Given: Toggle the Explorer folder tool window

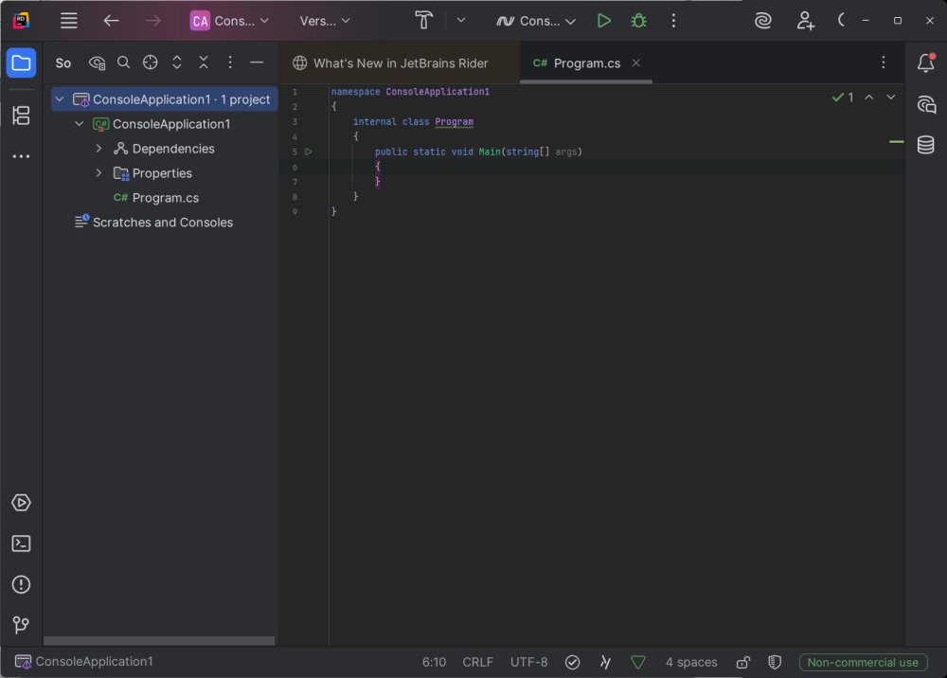Looking at the screenshot, I should (21, 63).
